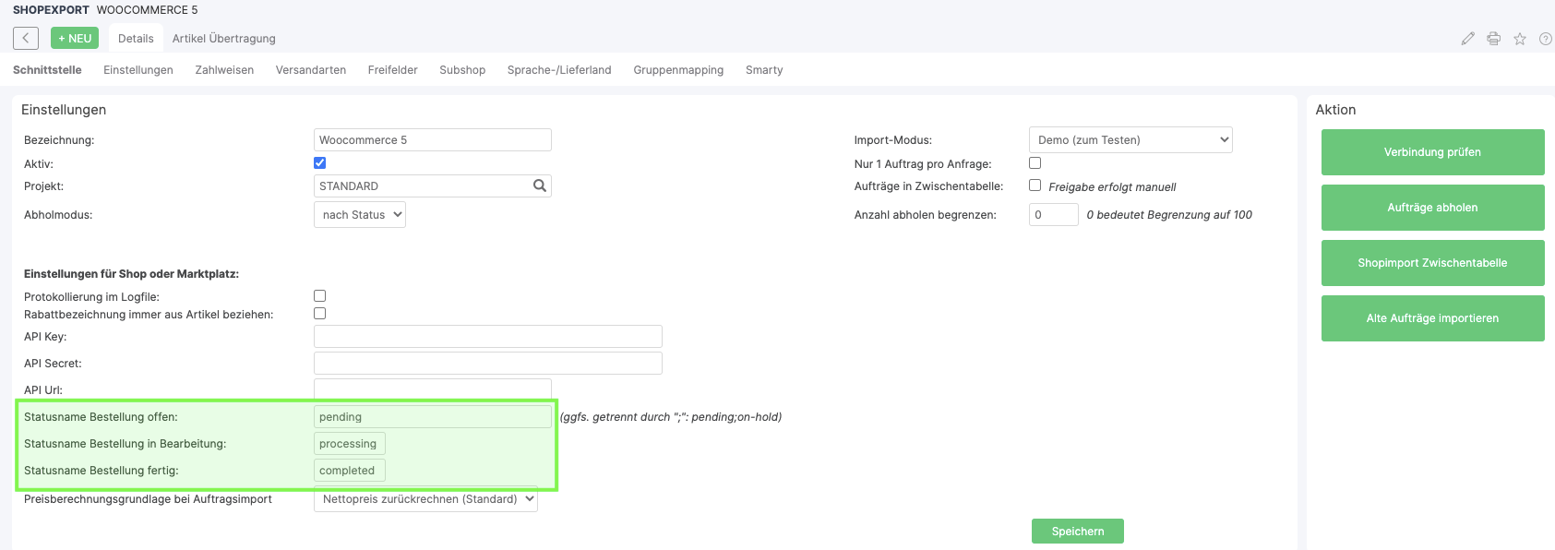The height and width of the screenshot is (550, 1555).
Task: Click the Aktion panel heading
Action: point(1335,110)
